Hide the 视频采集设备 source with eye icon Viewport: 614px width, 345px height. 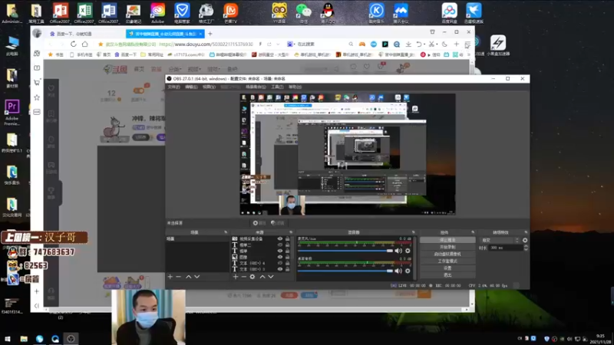(280, 238)
